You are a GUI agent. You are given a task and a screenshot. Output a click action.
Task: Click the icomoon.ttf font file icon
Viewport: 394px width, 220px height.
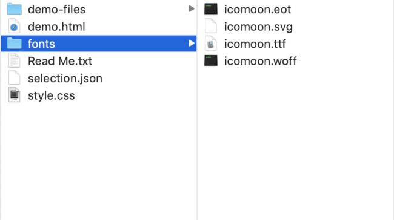pos(211,44)
